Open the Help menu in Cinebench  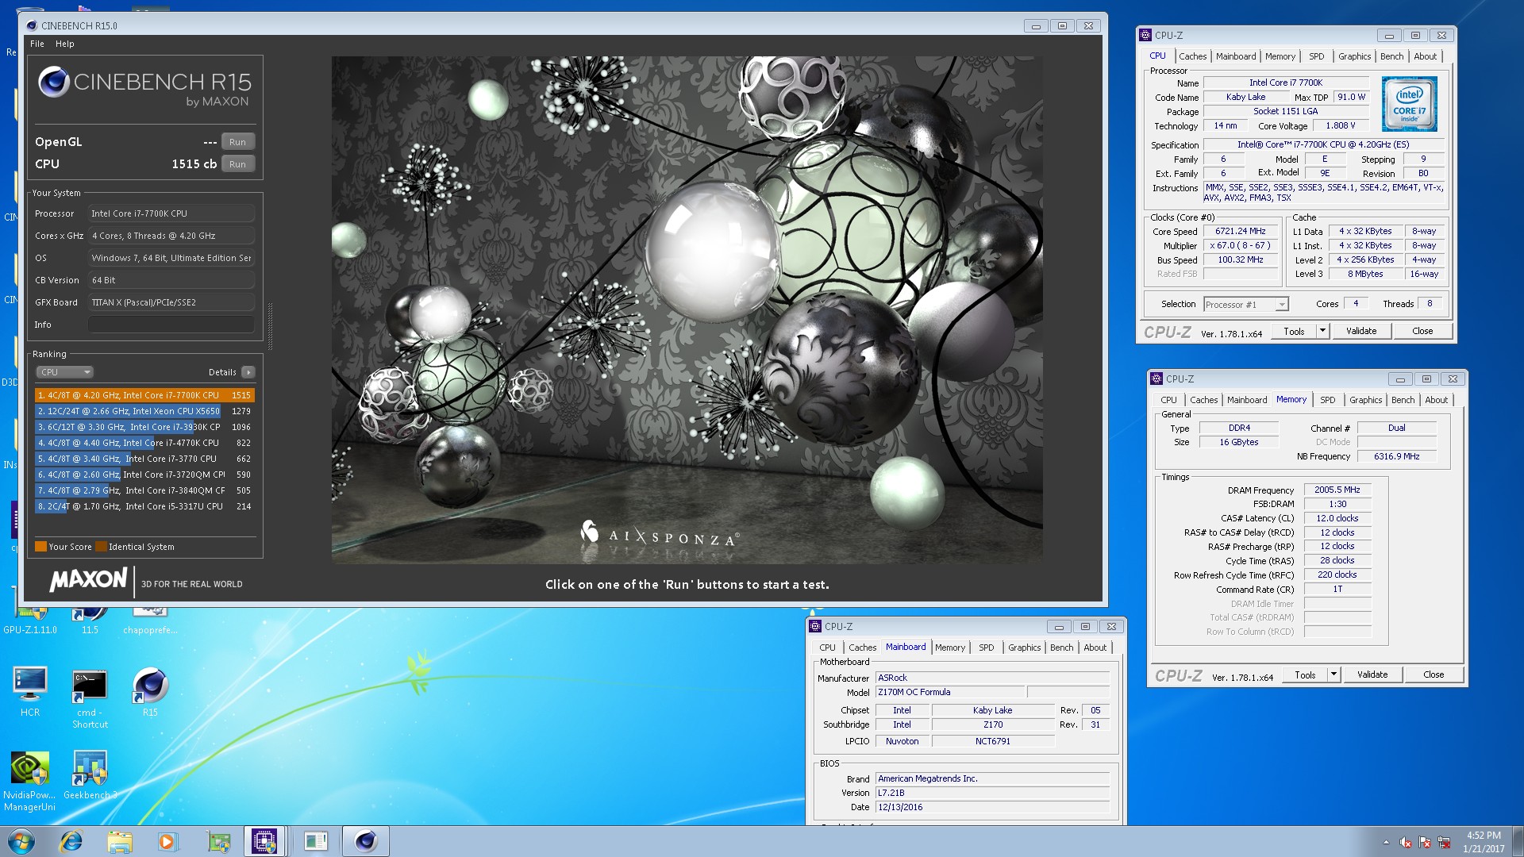(65, 44)
